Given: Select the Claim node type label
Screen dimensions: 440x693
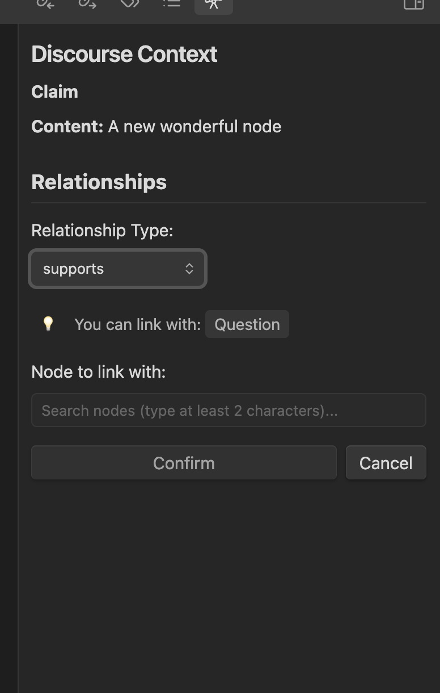Looking at the screenshot, I should pyautogui.click(x=54, y=91).
